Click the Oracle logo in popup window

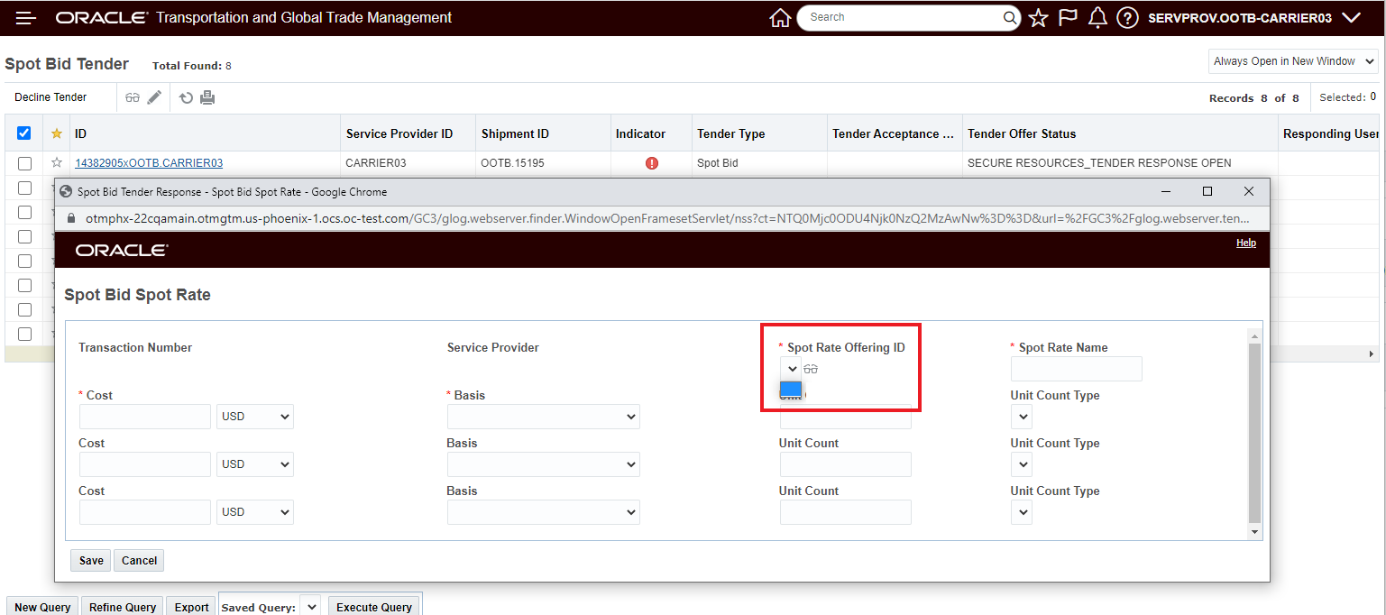point(122,250)
